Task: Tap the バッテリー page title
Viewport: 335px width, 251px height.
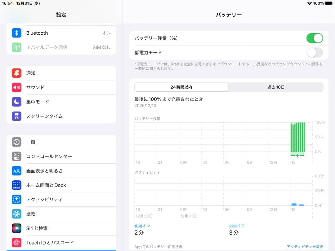Action: click(229, 15)
